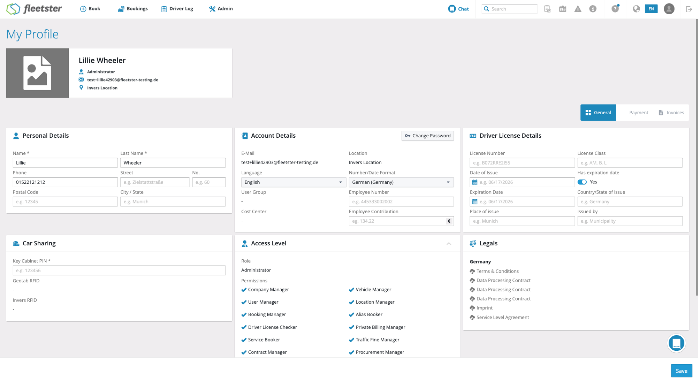Screen dimensions: 698x383
Task: Click the logout icon
Action: pyautogui.click(x=689, y=9)
